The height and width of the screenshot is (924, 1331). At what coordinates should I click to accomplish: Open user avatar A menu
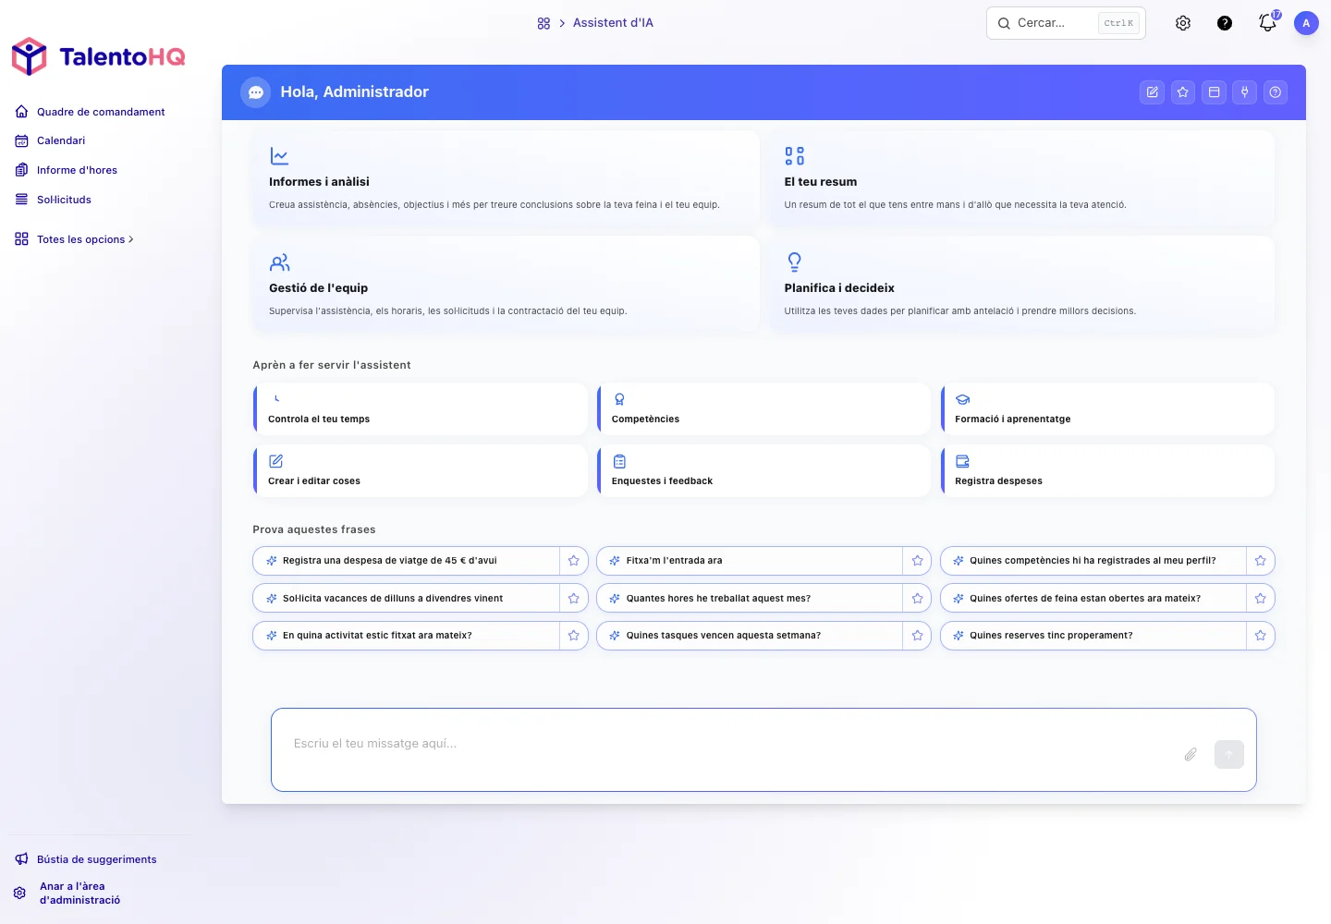[1306, 23]
